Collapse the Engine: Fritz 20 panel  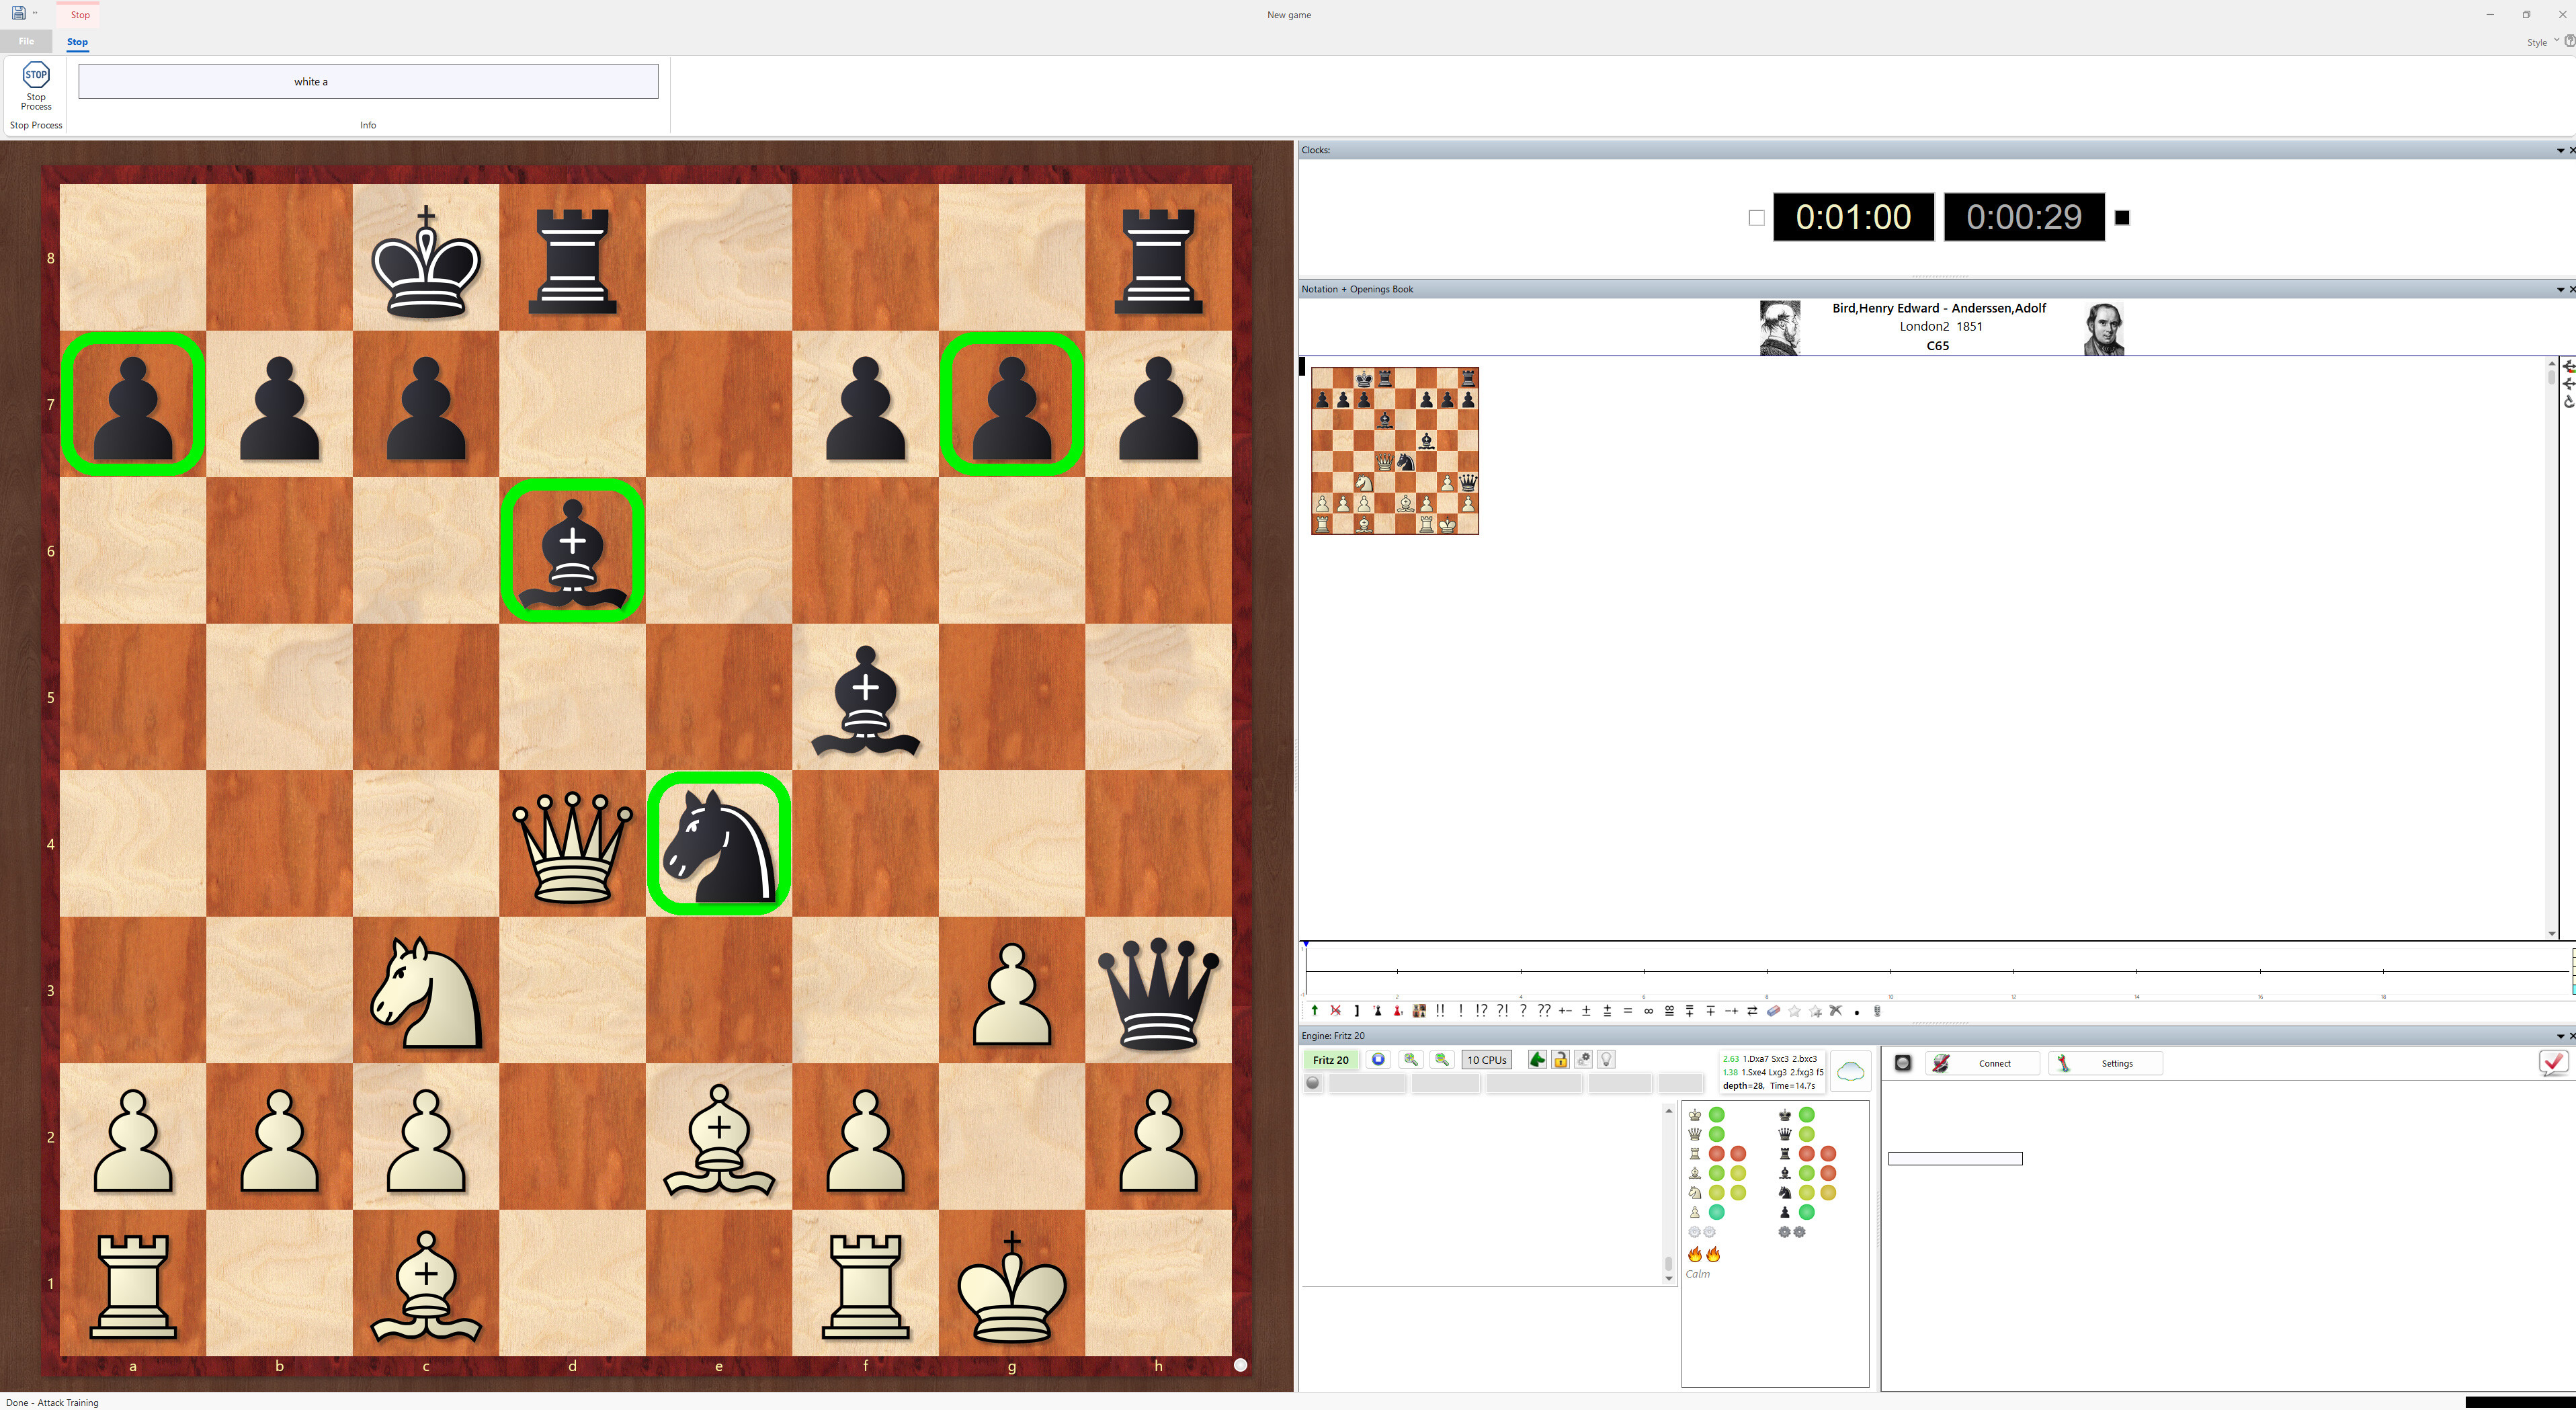pos(2557,1036)
